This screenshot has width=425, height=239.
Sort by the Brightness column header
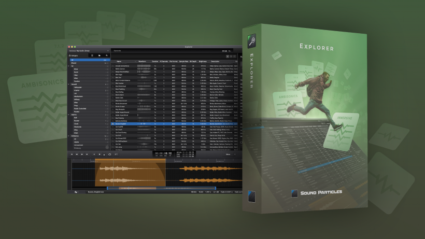coord(203,62)
